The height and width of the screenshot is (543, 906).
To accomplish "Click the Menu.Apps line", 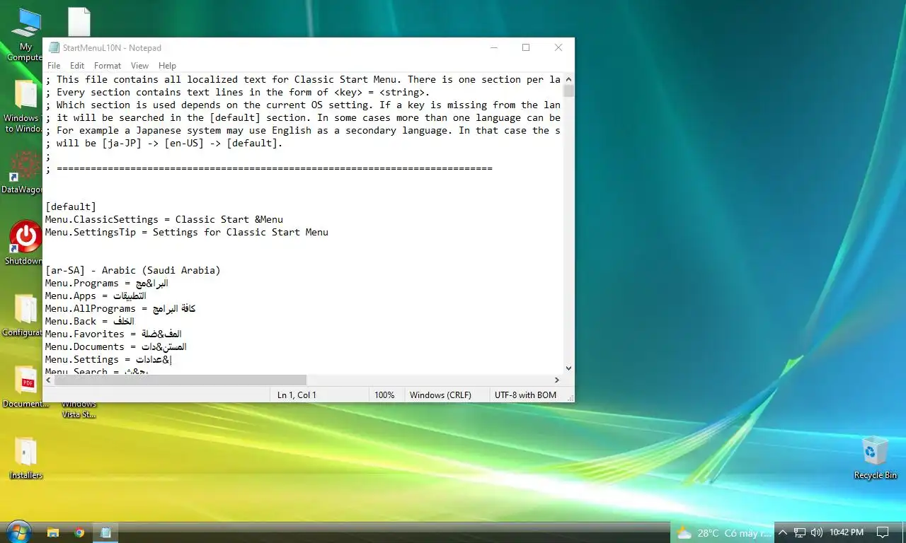I will coord(96,296).
